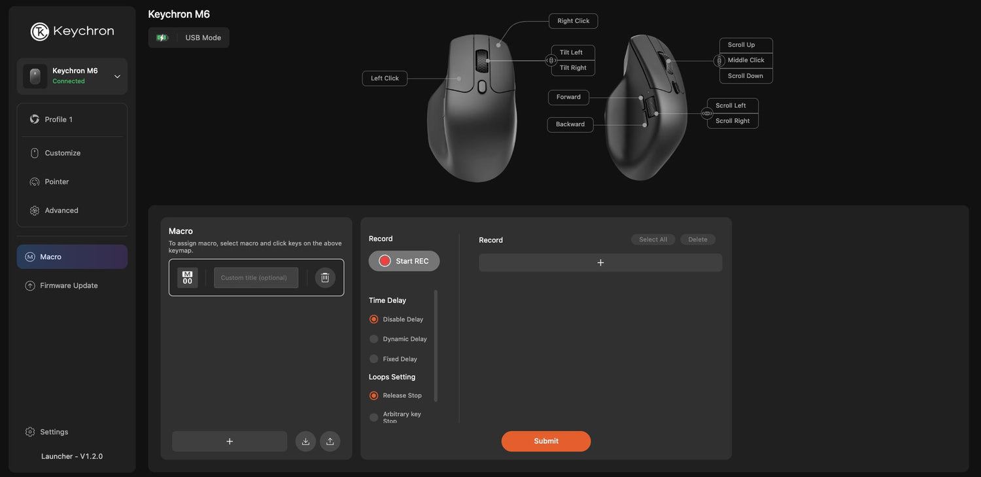This screenshot has height=477, width=981.
Task: Expand the Keychron M6 device dropdown
Action: (x=118, y=77)
